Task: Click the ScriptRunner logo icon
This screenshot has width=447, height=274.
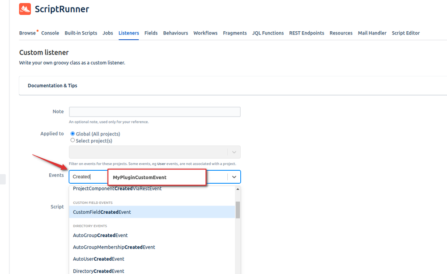Action: [x=25, y=9]
